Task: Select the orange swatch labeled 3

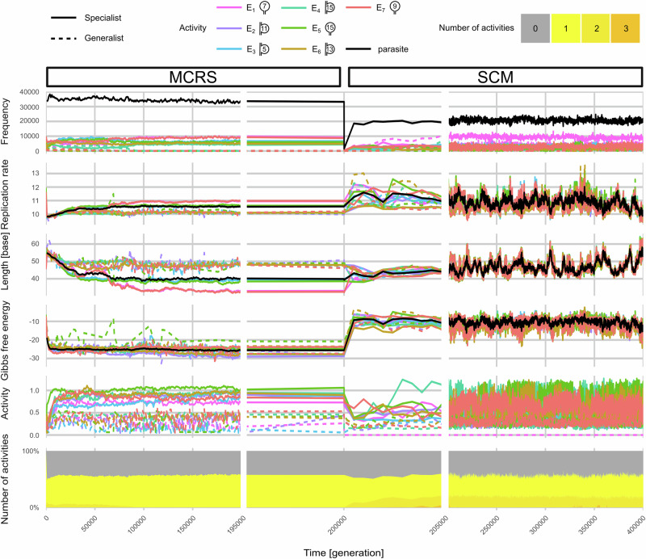Action: click(625, 28)
